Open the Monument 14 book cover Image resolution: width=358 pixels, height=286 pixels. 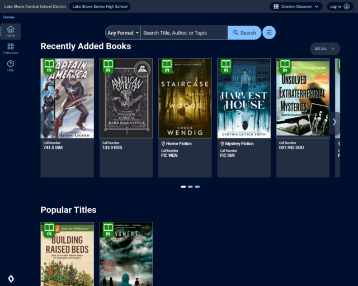126,254
